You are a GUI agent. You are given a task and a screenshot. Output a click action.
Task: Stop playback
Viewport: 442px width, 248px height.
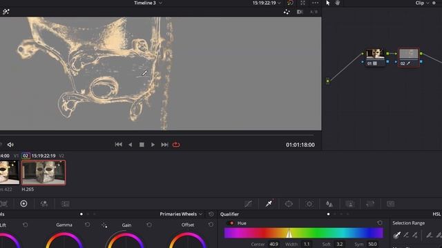(142, 145)
